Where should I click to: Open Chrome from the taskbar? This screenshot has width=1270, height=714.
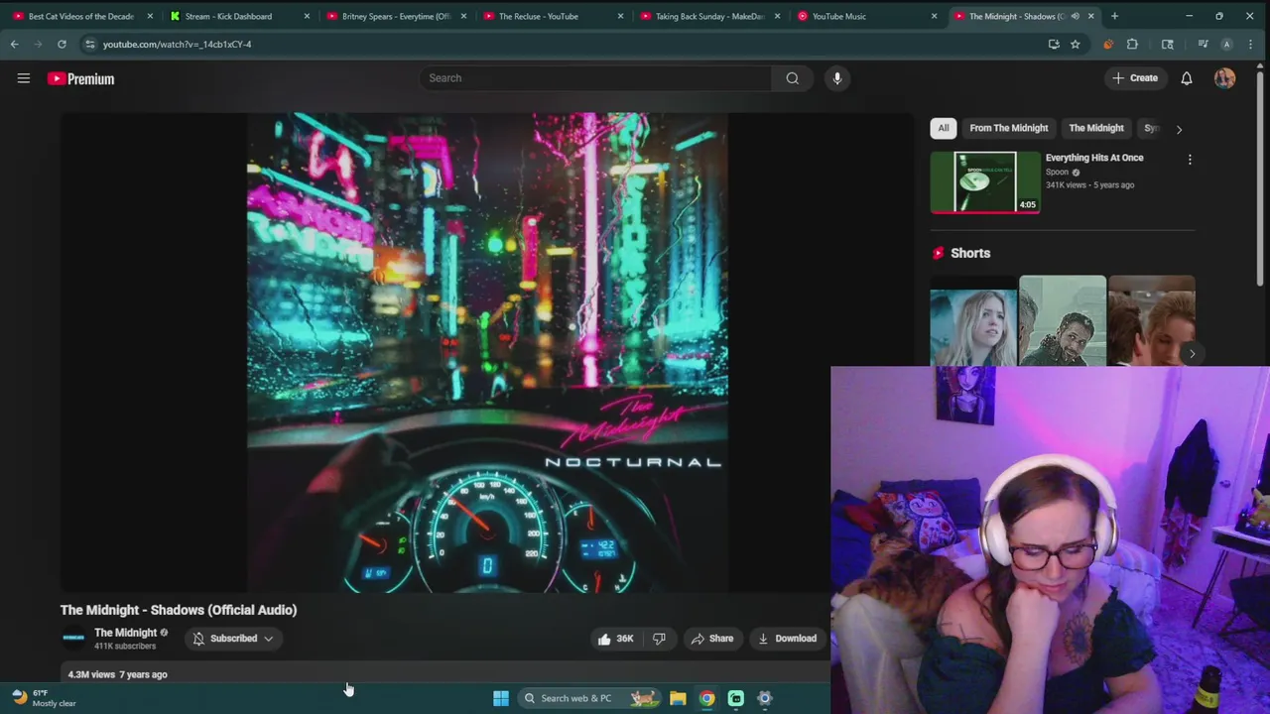706,698
